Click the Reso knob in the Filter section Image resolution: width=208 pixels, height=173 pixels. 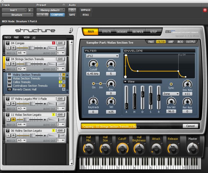coord(111,64)
